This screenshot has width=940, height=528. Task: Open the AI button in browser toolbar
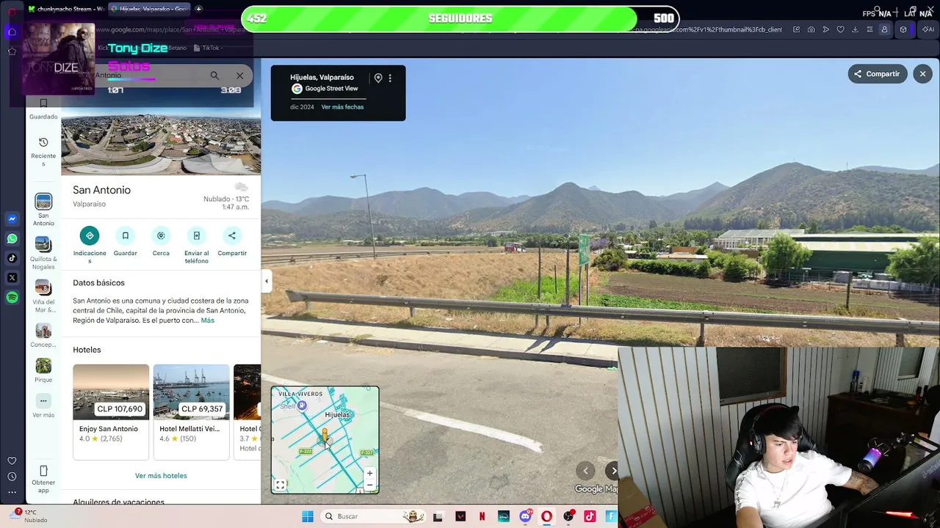pos(928,29)
